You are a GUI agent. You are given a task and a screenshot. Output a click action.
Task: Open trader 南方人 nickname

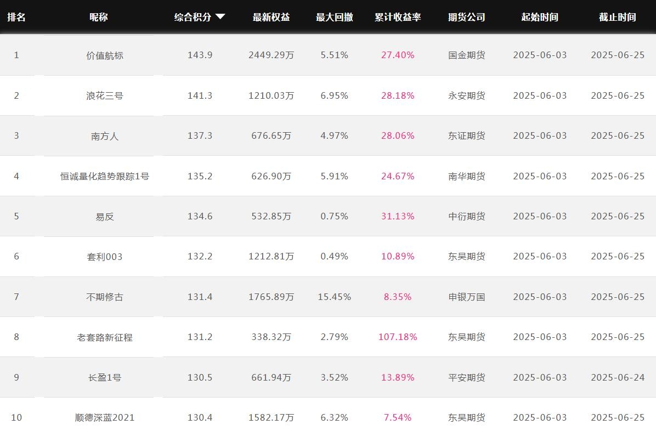point(105,136)
